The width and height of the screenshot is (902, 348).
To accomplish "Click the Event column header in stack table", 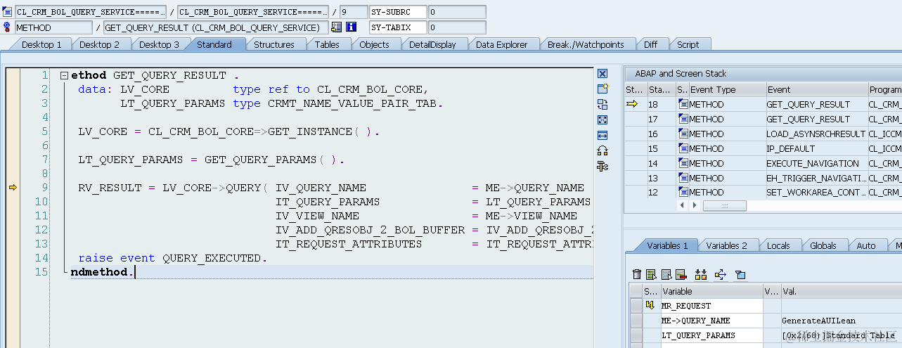I will click(816, 89).
